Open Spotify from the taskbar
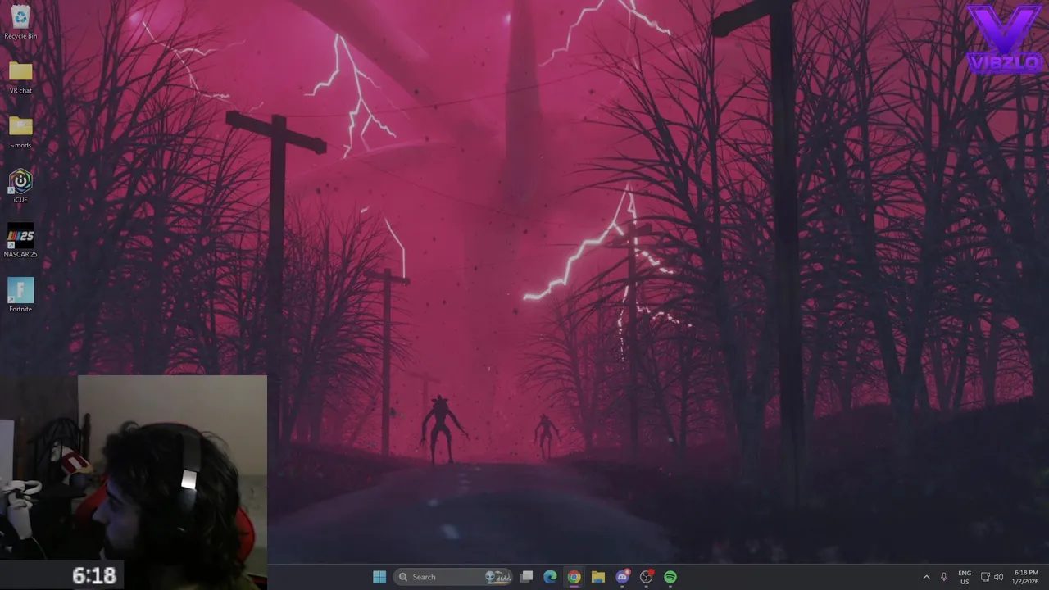This screenshot has height=590, width=1049. point(670,577)
